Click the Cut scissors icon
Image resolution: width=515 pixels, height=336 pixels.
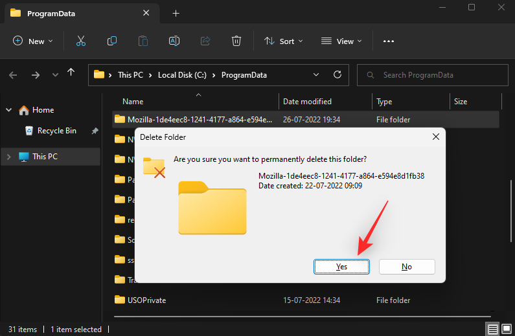point(81,41)
